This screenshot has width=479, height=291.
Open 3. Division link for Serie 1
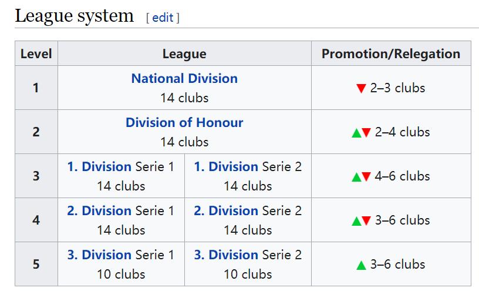click(99, 255)
